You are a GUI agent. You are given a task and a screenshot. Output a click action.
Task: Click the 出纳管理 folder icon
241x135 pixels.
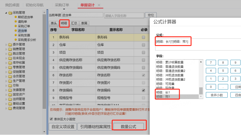click(x=10, y=99)
